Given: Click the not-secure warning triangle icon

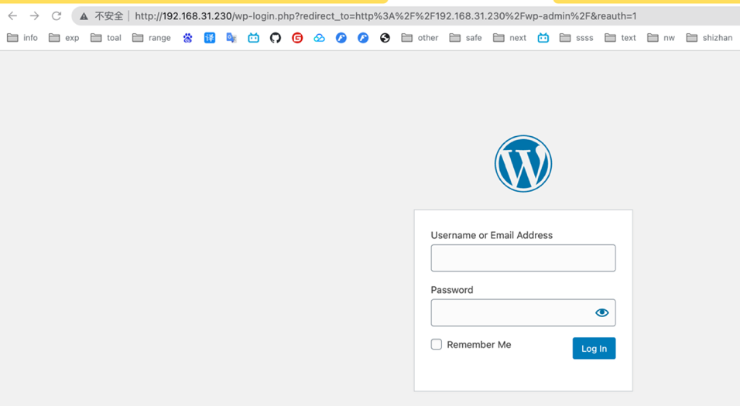Looking at the screenshot, I should (84, 16).
